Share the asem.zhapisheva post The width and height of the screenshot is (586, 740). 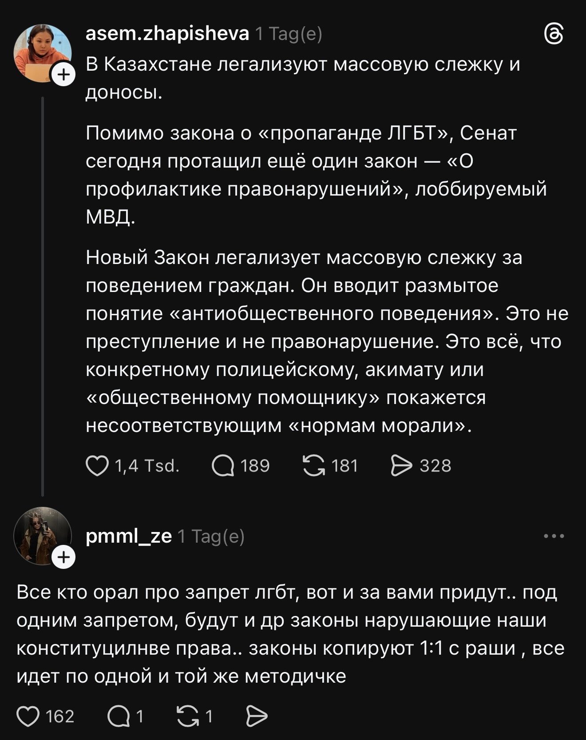click(x=401, y=466)
